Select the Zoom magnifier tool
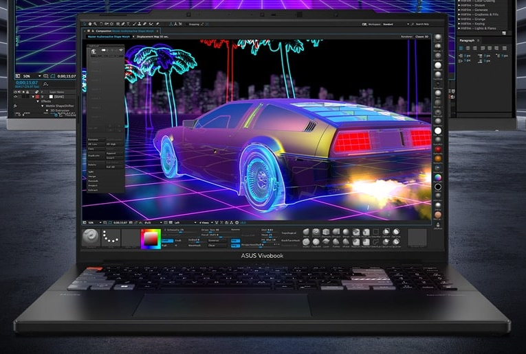Image resolution: width=526 pixels, height=354 pixels. (x=95, y=24)
